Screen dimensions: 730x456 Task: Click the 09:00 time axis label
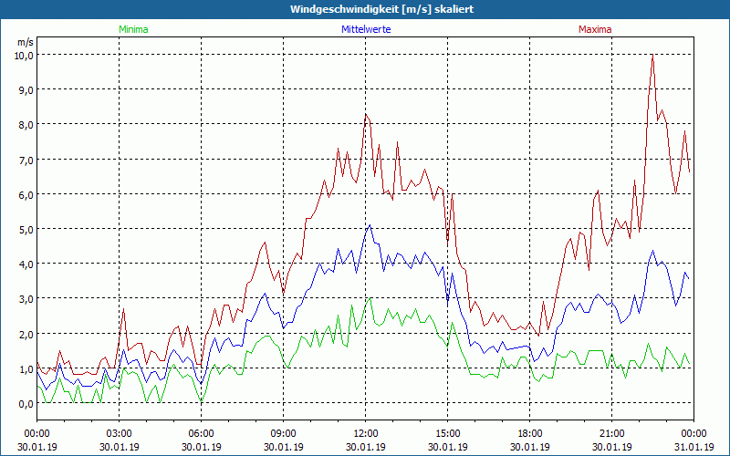284,434
